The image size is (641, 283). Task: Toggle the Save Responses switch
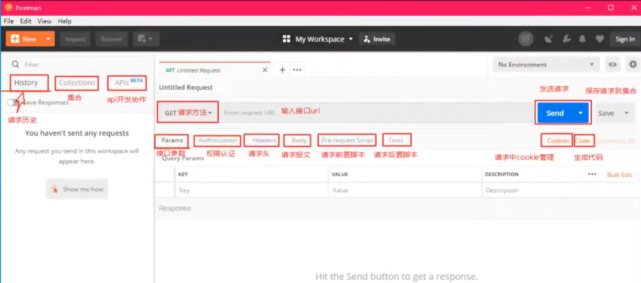(13, 103)
